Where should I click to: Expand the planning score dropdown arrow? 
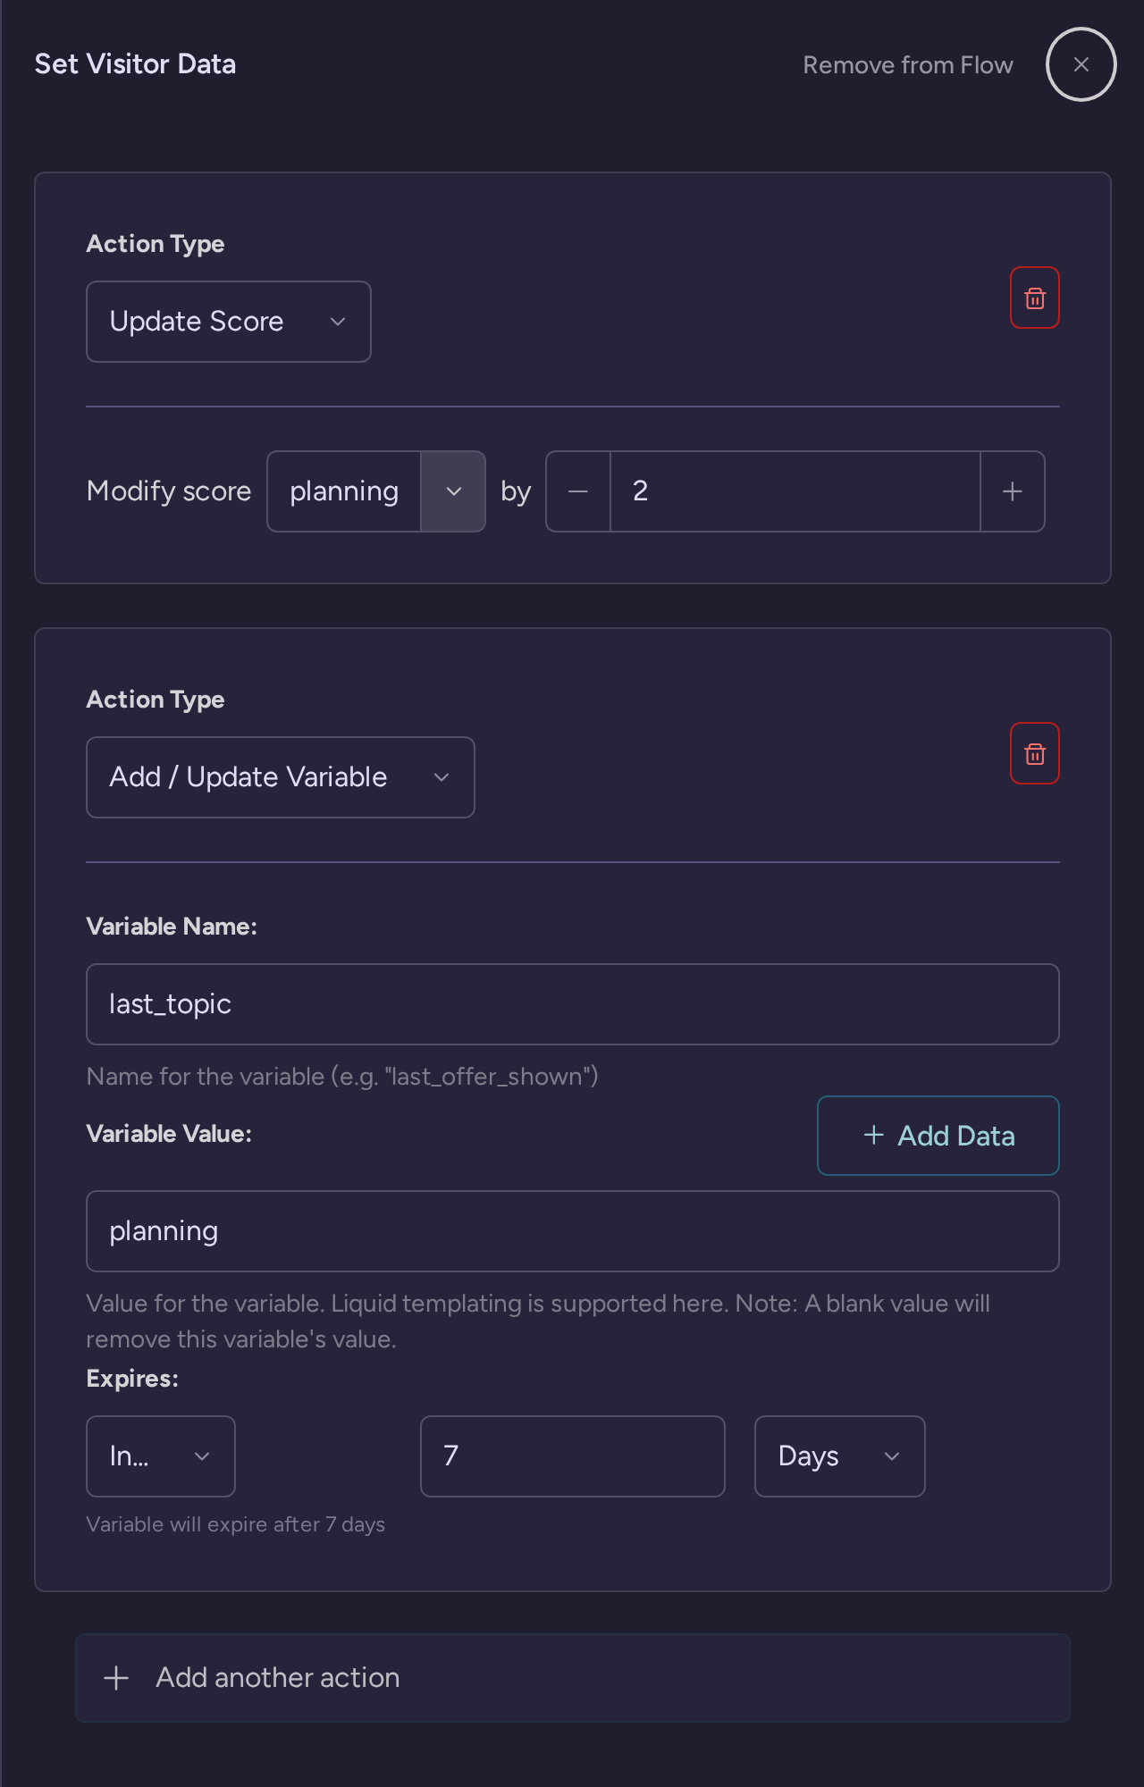(453, 491)
